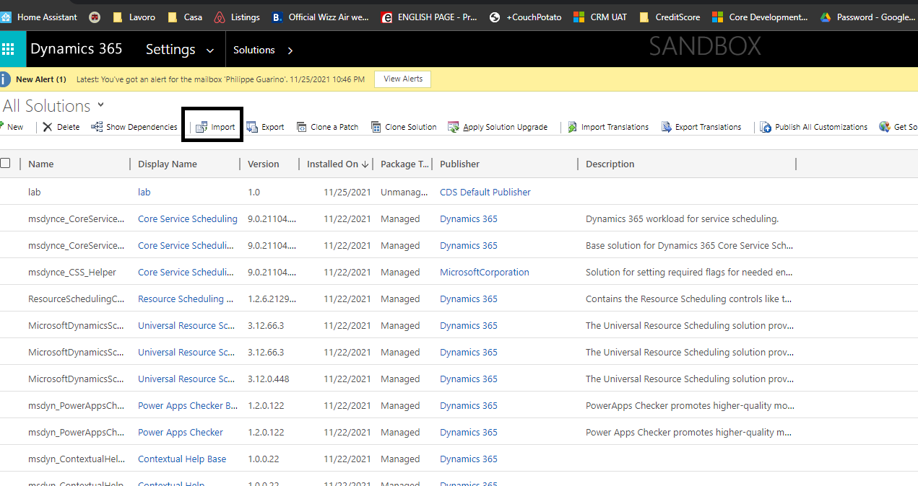918x486 pixels.
Task: Open the CreditScore bookmark
Action: click(669, 17)
